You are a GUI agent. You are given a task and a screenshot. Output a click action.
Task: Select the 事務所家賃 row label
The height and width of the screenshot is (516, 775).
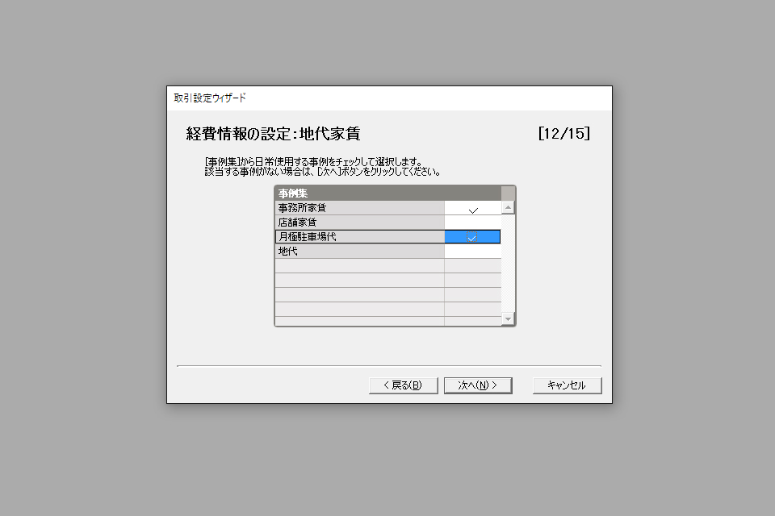pyautogui.click(x=359, y=208)
